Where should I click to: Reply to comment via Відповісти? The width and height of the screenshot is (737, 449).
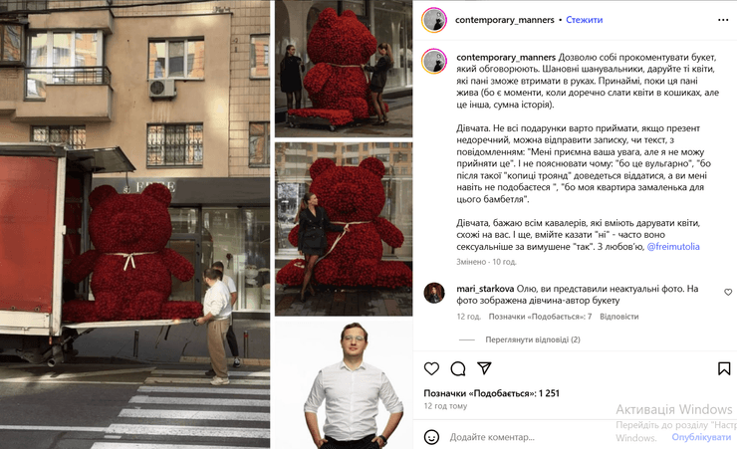[x=619, y=317]
